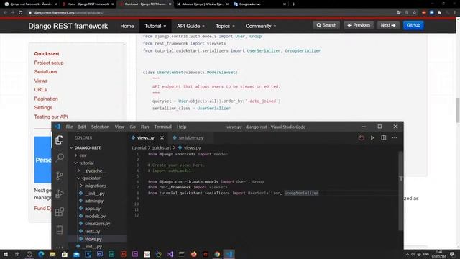
Task: Open the GitHub button link
Action: pyautogui.click(x=413, y=25)
